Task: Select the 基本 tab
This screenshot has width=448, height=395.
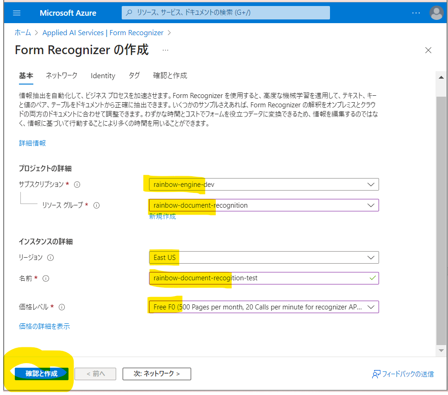Action: click(26, 76)
